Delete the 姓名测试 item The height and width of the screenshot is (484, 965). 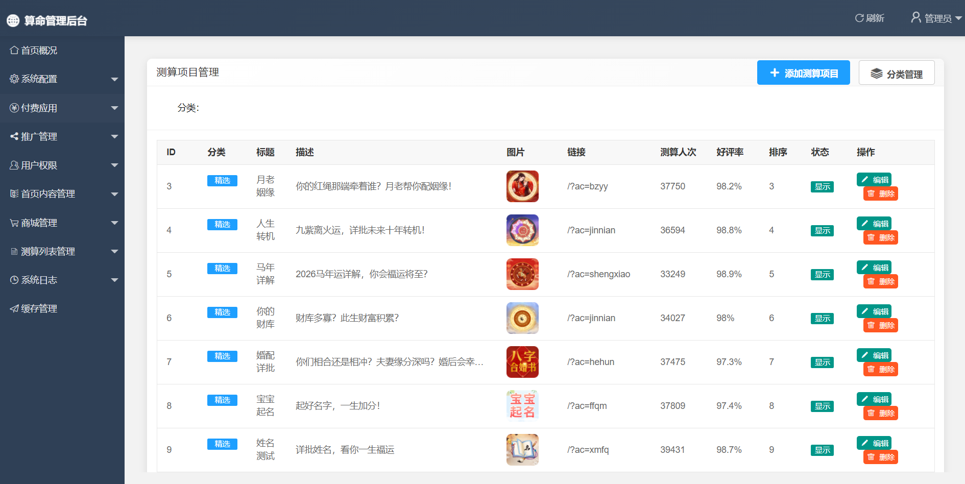880,457
